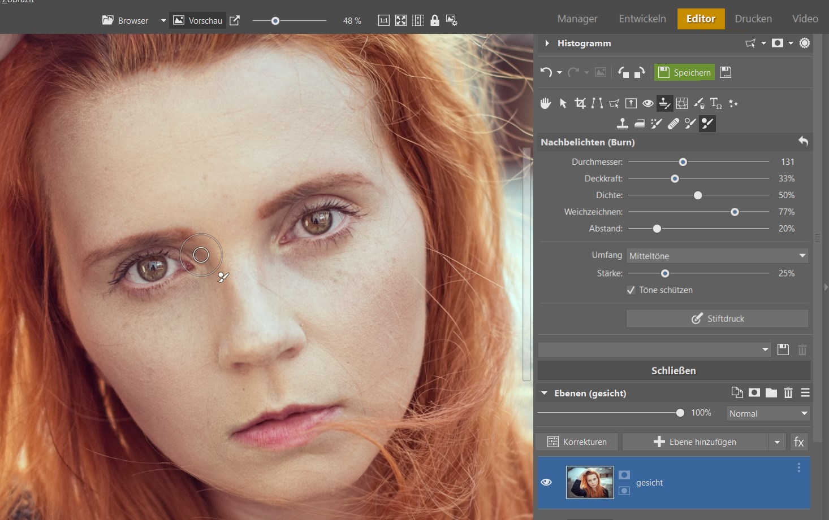Select the healing bandage brush

(673, 123)
